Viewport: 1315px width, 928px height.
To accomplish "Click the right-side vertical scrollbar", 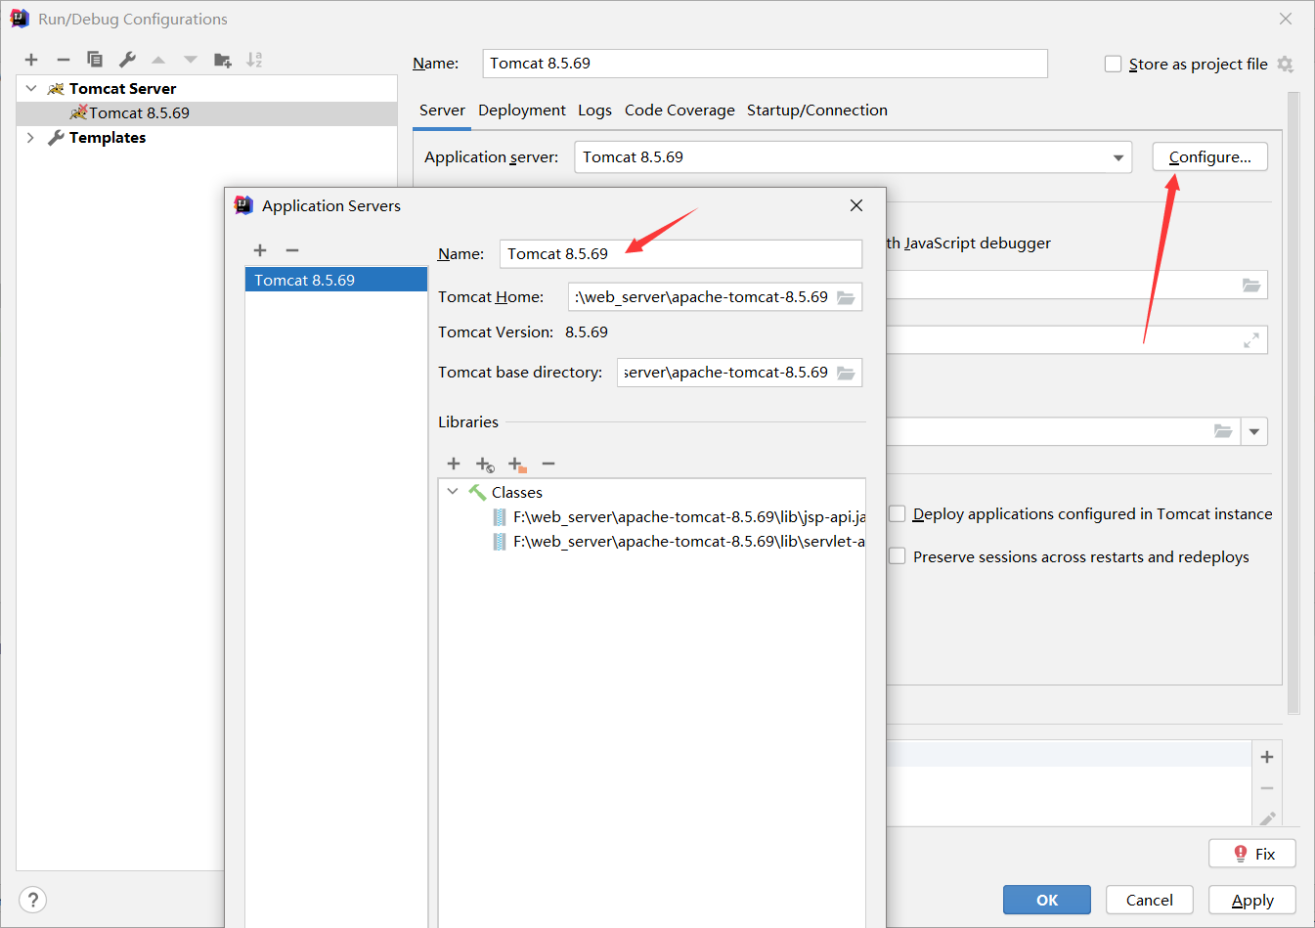I will click(1293, 403).
